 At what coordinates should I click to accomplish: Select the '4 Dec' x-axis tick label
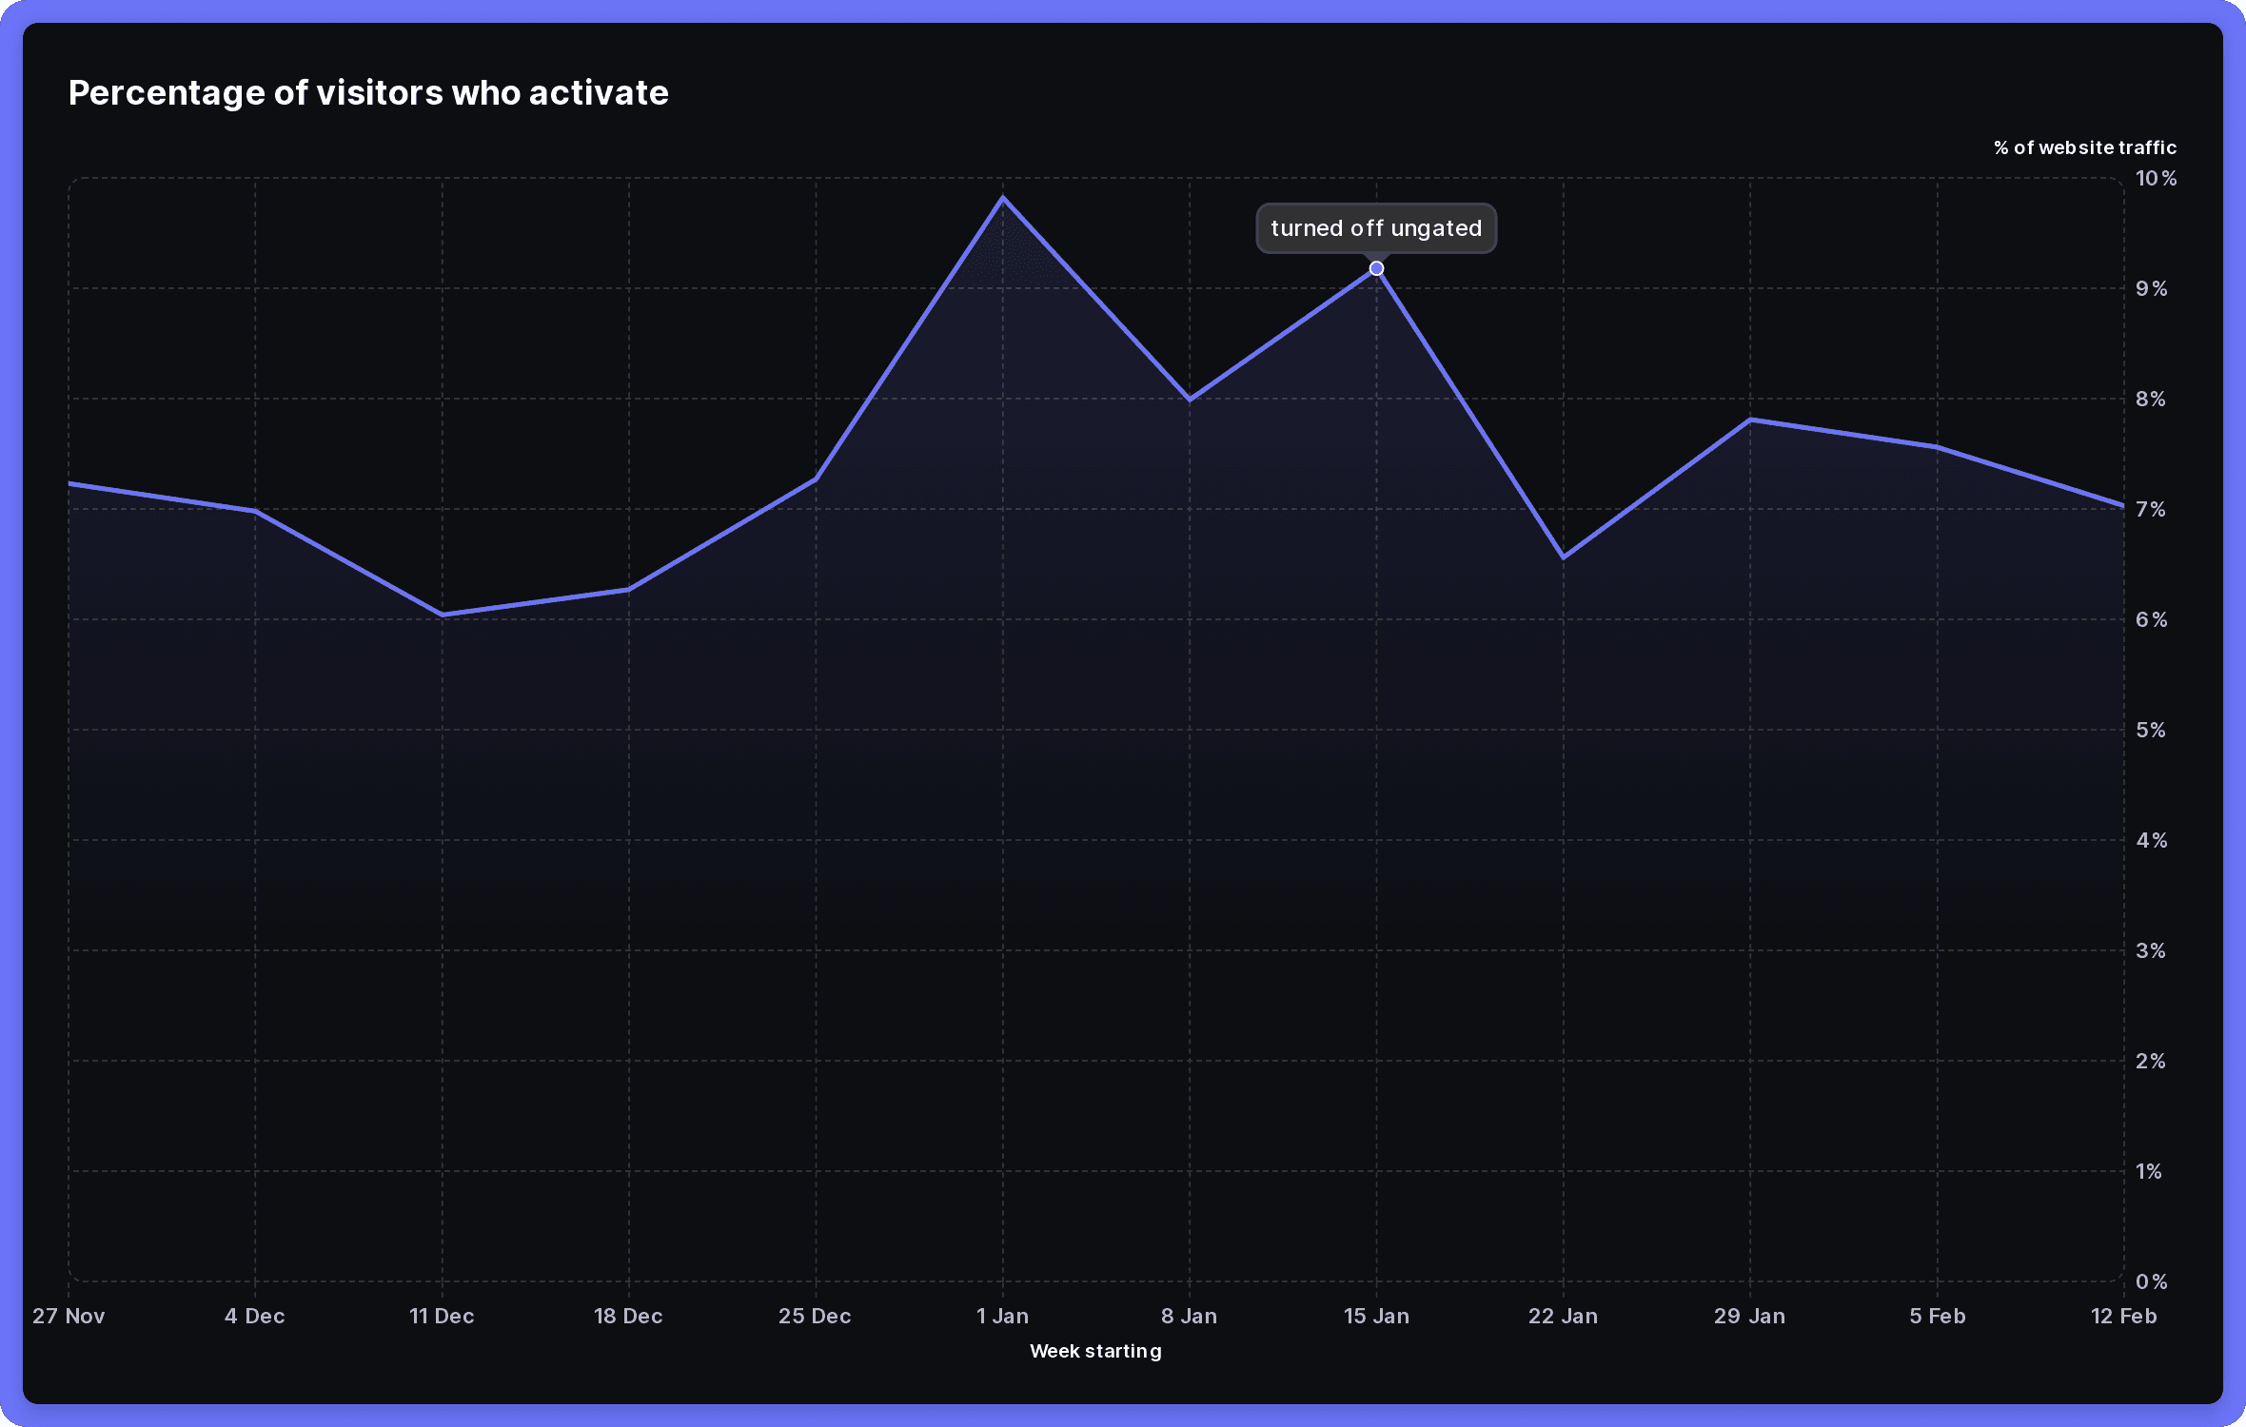pyautogui.click(x=254, y=1316)
